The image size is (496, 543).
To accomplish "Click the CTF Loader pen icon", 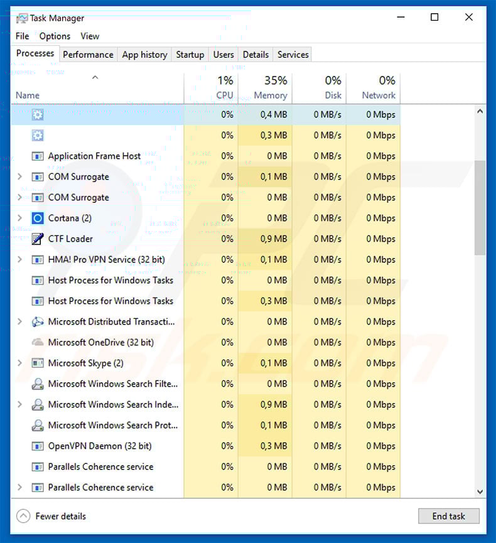I will 38,239.
